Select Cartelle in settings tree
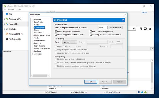 [x=37, y=25]
